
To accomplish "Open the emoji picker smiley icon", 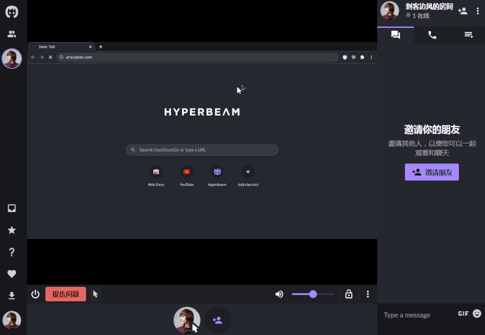I will 477,314.
